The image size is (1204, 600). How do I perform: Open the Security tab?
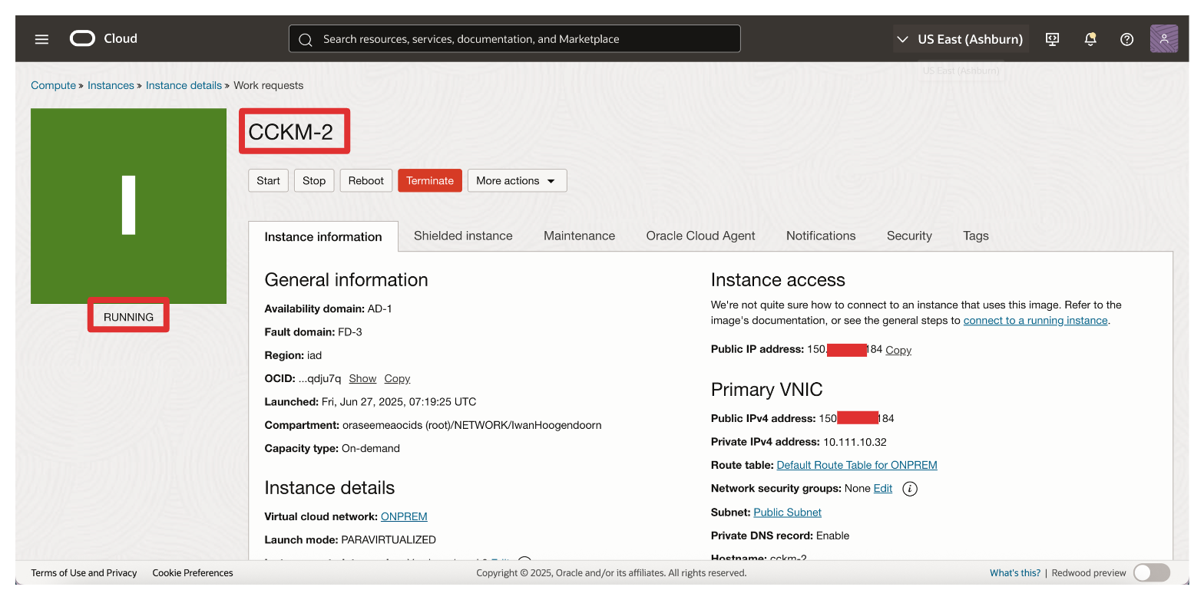pyautogui.click(x=908, y=236)
